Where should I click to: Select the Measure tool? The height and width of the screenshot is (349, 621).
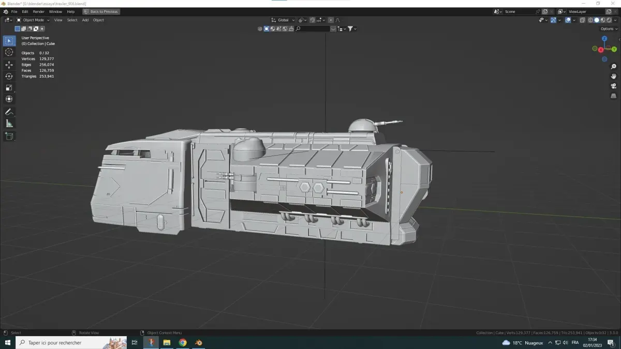pyautogui.click(x=9, y=123)
